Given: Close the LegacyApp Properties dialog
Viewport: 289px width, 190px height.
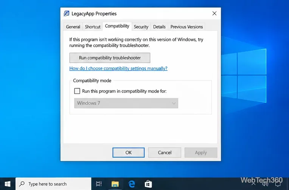Looking at the screenshot, I should [214, 14].
